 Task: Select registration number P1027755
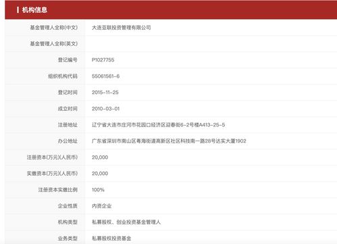tap(103, 60)
